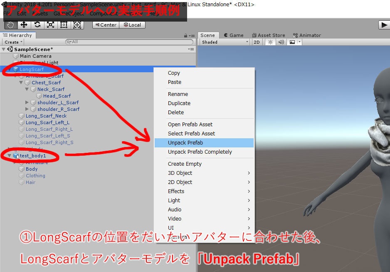Open the 3D Object submenu
This screenshot has height=272, width=390.
(x=204, y=173)
